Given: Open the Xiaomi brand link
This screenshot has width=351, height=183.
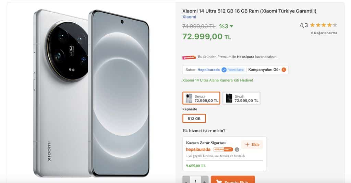Looking at the screenshot, I should (189, 17).
